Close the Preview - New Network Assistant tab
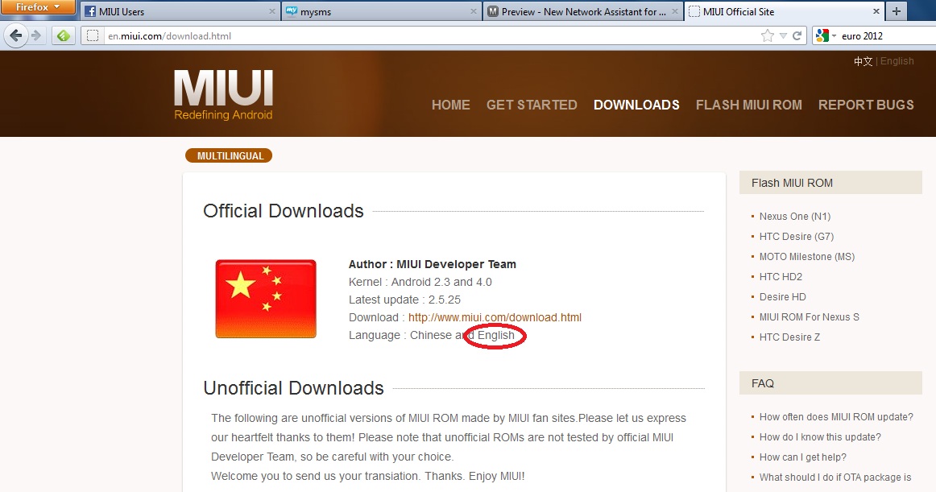The width and height of the screenshot is (936, 492). point(674,11)
